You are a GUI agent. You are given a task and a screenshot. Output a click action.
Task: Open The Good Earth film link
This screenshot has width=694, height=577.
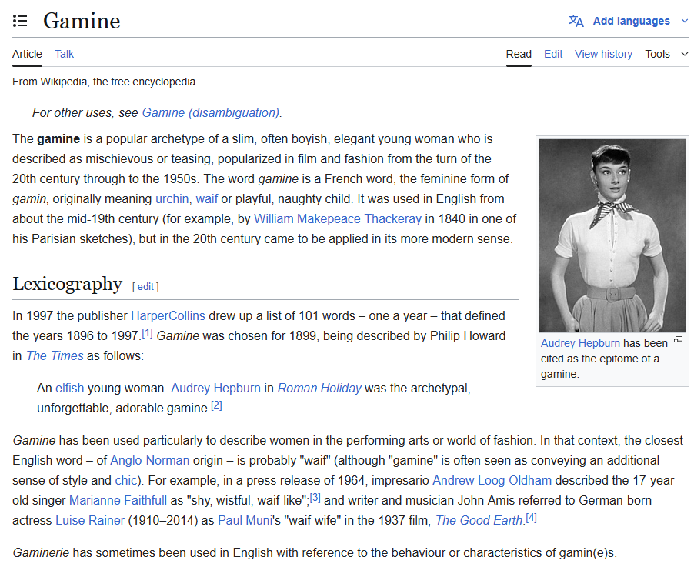point(479,520)
